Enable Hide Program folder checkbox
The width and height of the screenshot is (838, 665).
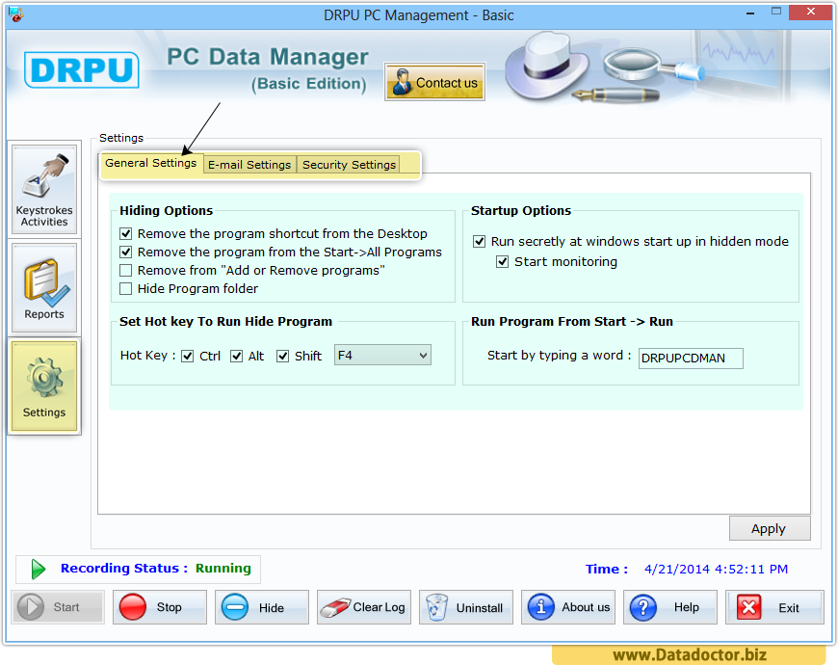[x=125, y=289]
